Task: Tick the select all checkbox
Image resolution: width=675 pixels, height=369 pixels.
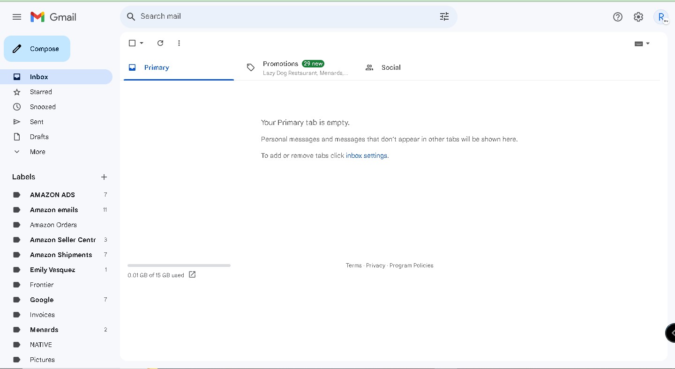Action: pyautogui.click(x=132, y=43)
